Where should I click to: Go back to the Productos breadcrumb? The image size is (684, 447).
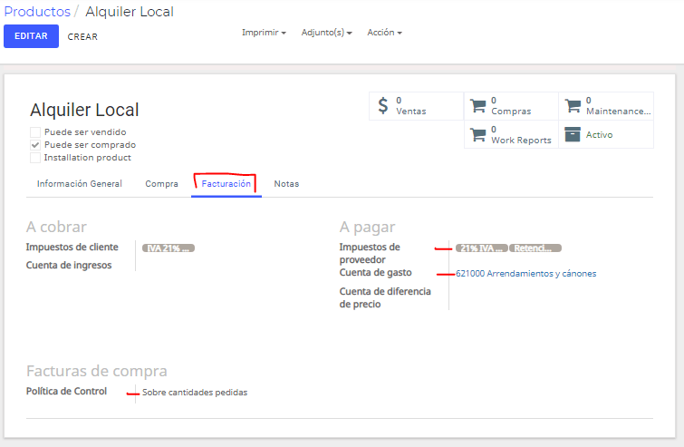37,12
